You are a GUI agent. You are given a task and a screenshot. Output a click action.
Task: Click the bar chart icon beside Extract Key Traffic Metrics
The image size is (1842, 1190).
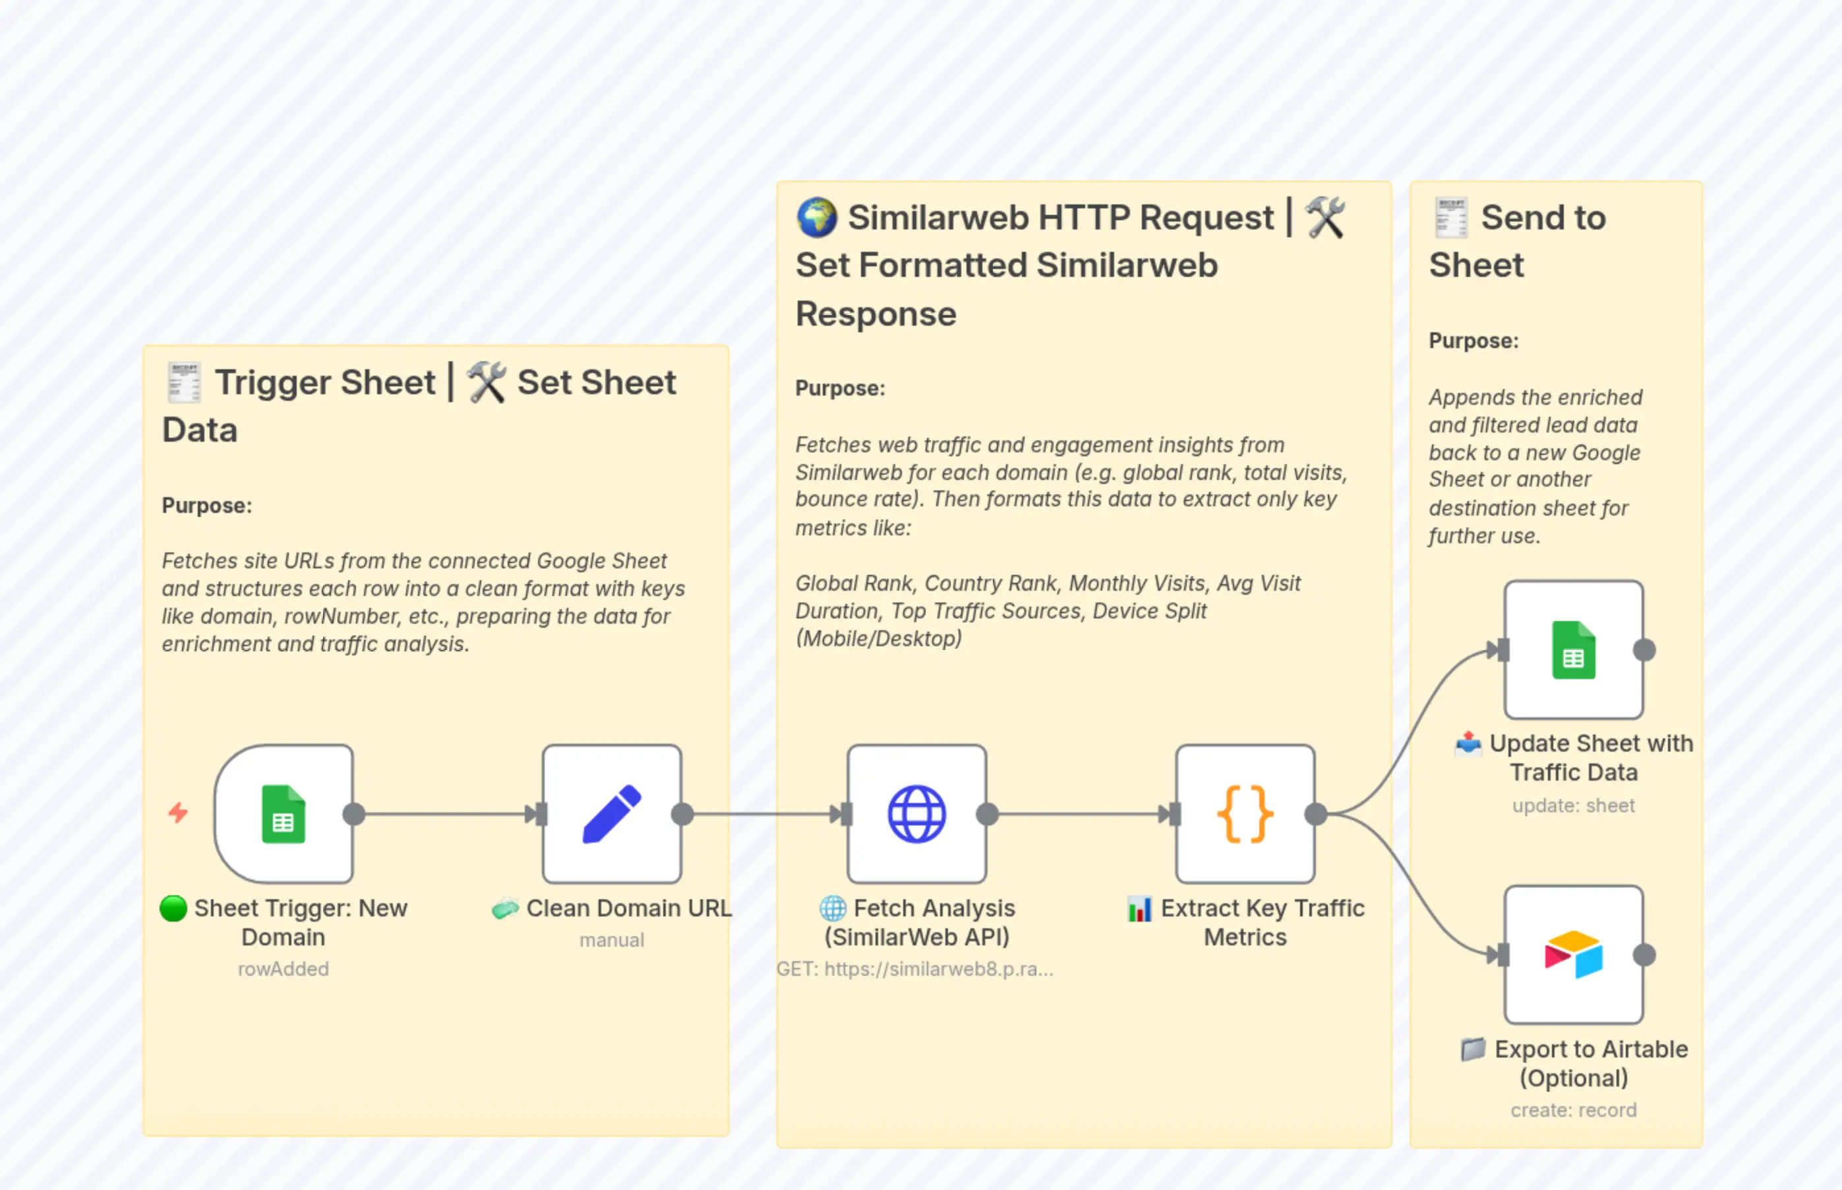click(x=1137, y=908)
